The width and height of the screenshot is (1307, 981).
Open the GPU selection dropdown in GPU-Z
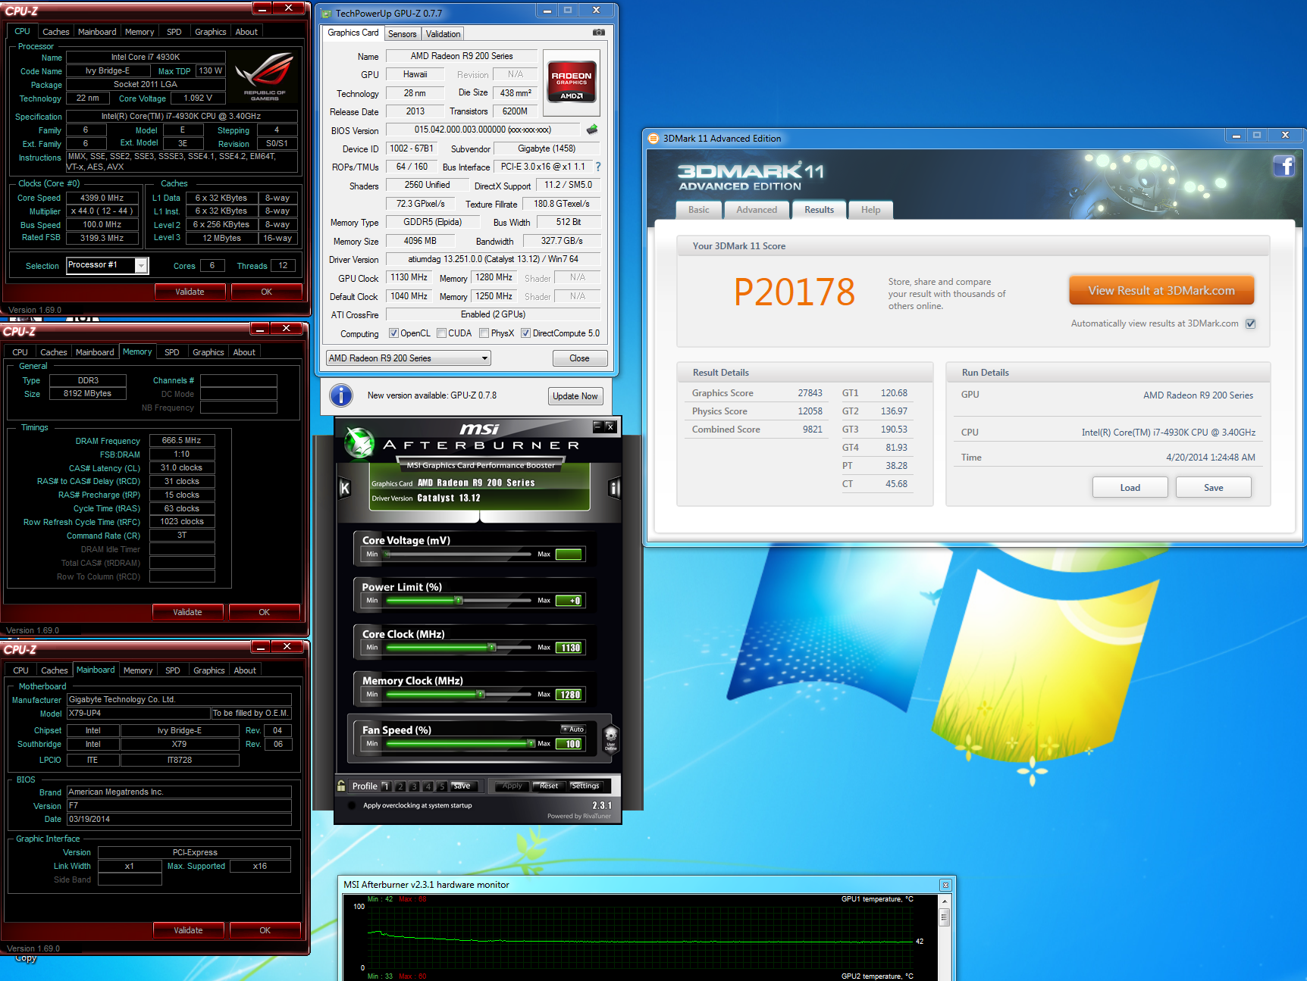click(x=409, y=358)
